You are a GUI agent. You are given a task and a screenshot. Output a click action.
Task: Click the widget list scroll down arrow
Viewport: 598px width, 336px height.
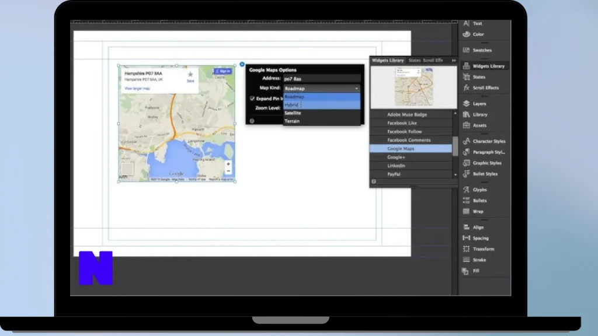point(455,175)
